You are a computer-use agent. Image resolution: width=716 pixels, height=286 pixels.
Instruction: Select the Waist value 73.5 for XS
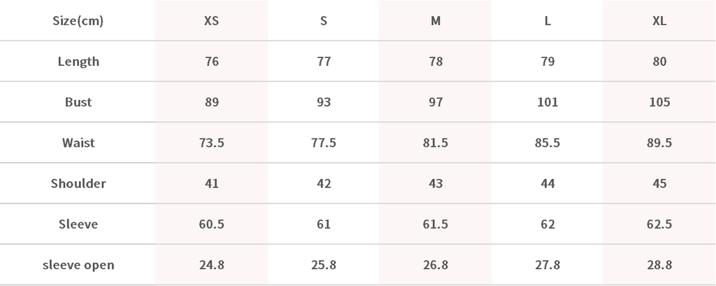(x=211, y=143)
